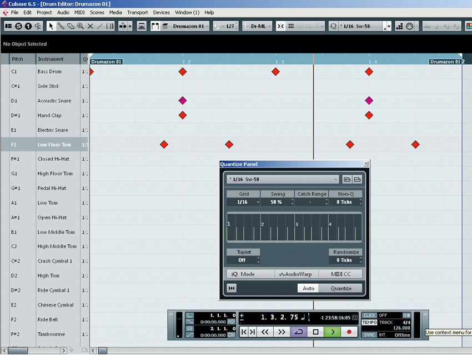Click the AudioWarp button

(x=296, y=274)
